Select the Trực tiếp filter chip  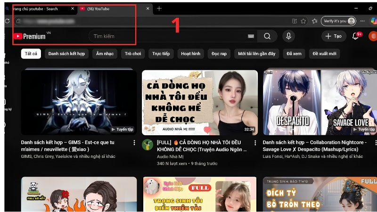coord(161,54)
